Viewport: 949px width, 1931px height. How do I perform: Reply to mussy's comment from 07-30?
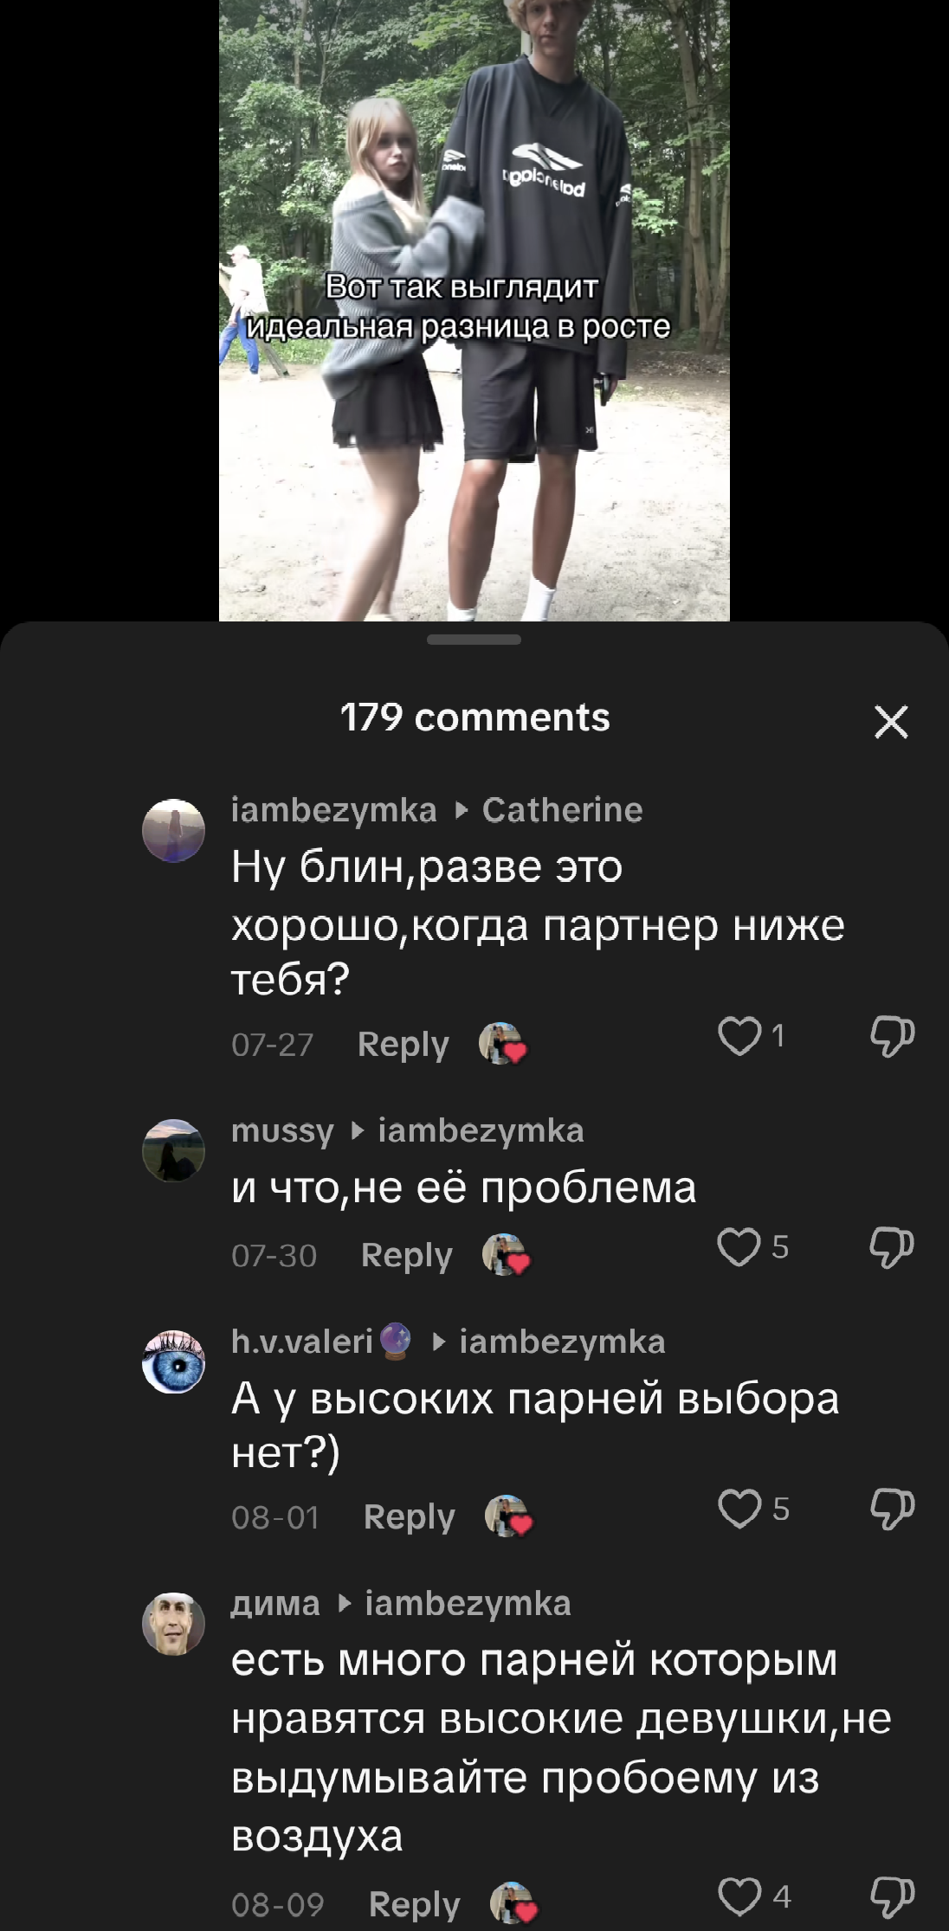tap(407, 1255)
